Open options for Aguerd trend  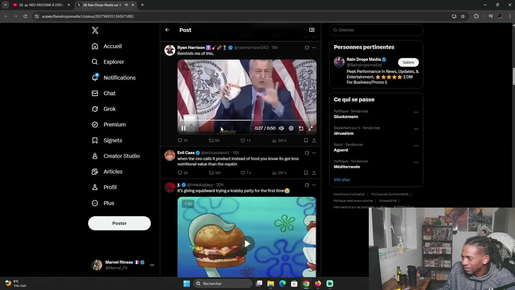(x=416, y=146)
